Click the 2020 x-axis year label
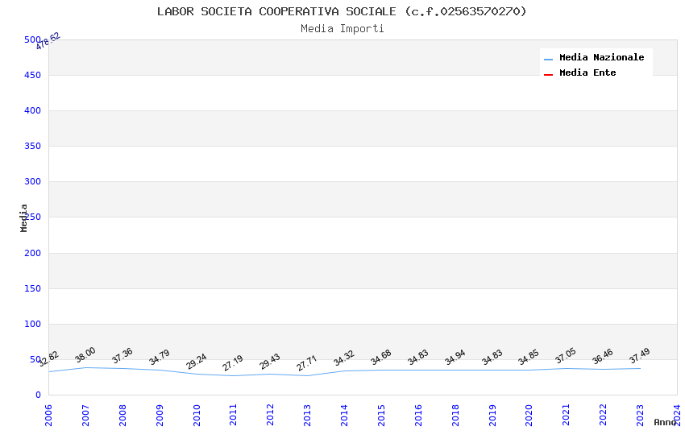Viewport: 685px width, 443px height. point(529,415)
